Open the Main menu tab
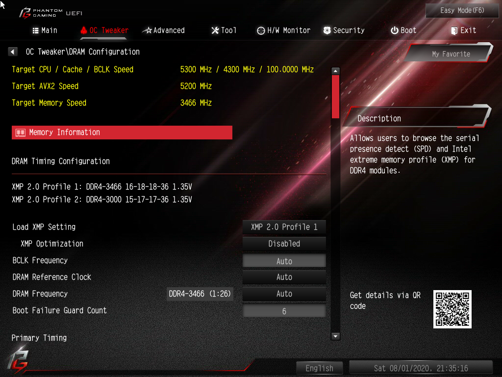Viewport: 502px width, 377px height. [x=45, y=30]
